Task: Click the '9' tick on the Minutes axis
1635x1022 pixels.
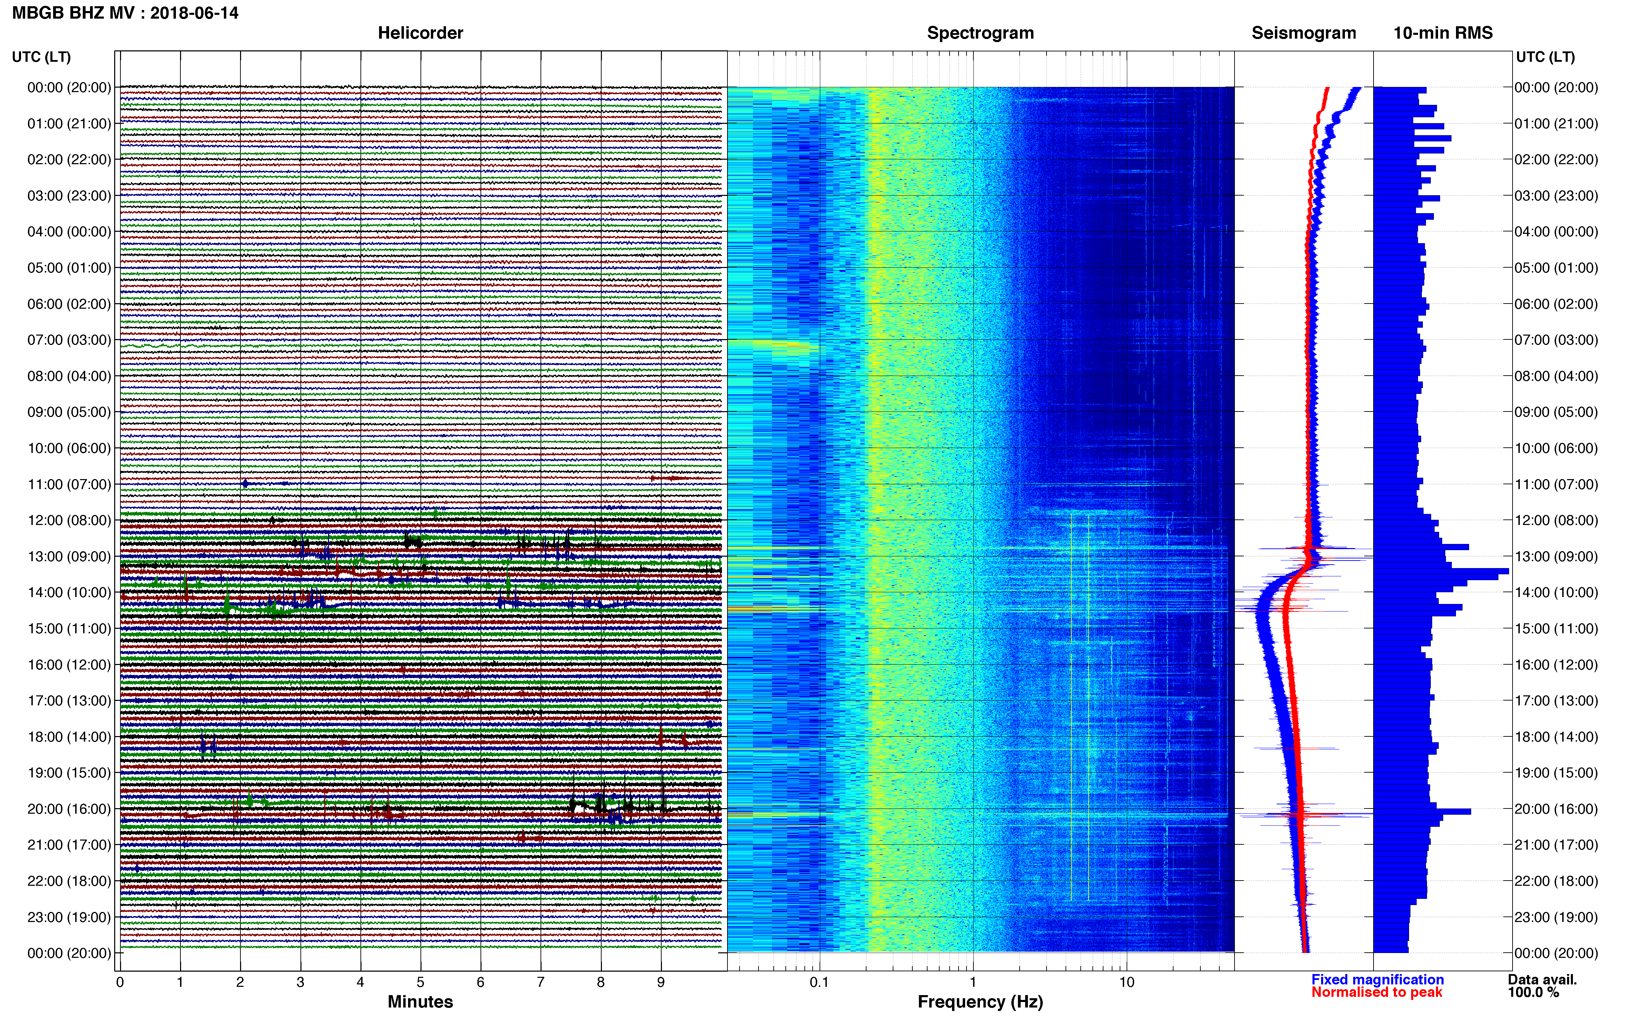Action: click(661, 982)
